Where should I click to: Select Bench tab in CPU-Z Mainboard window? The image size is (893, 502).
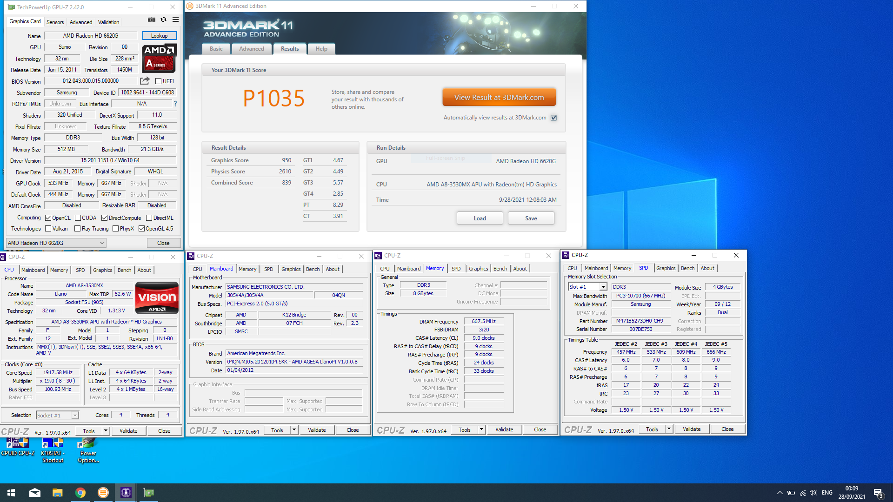[313, 269]
